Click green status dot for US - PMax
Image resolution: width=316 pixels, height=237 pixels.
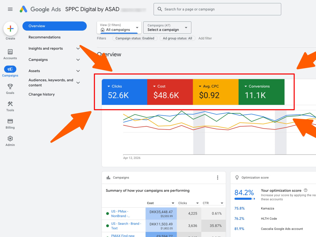point(108,214)
